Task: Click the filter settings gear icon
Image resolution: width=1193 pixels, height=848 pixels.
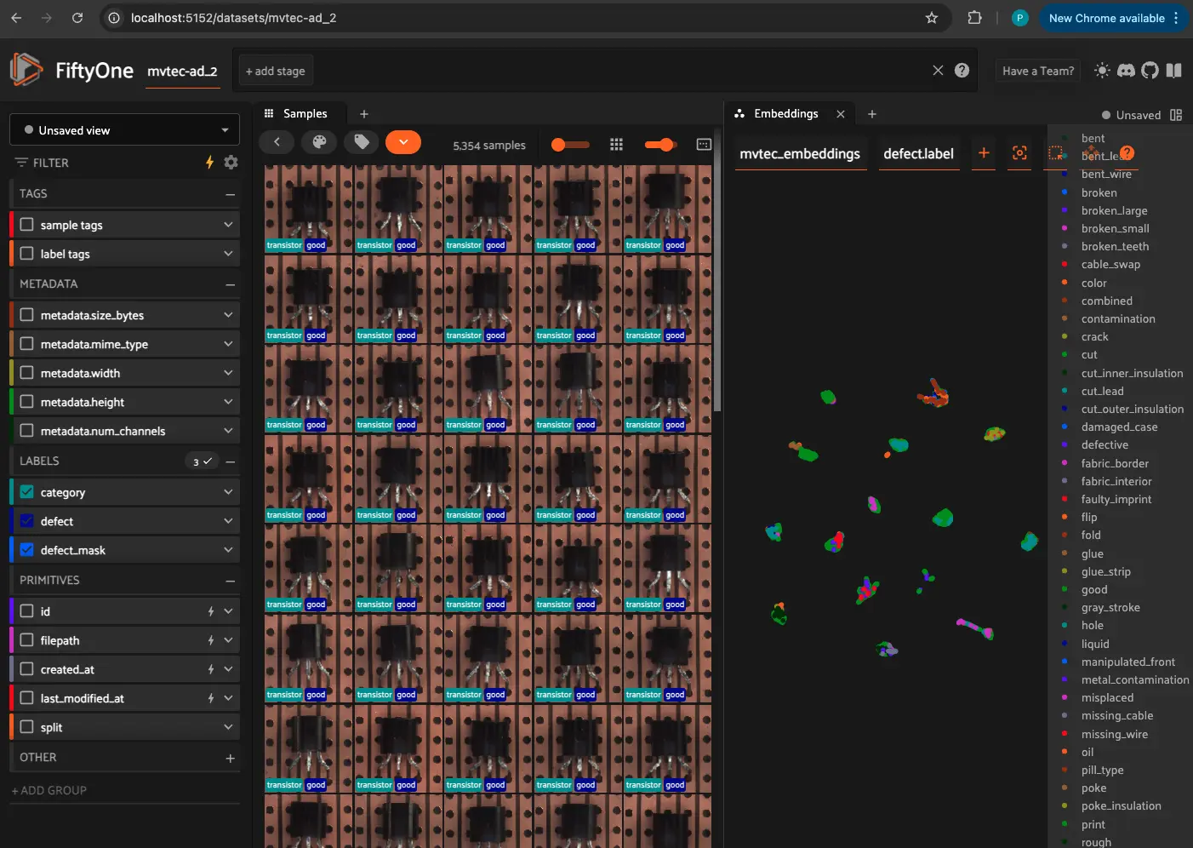Action: 231,163
